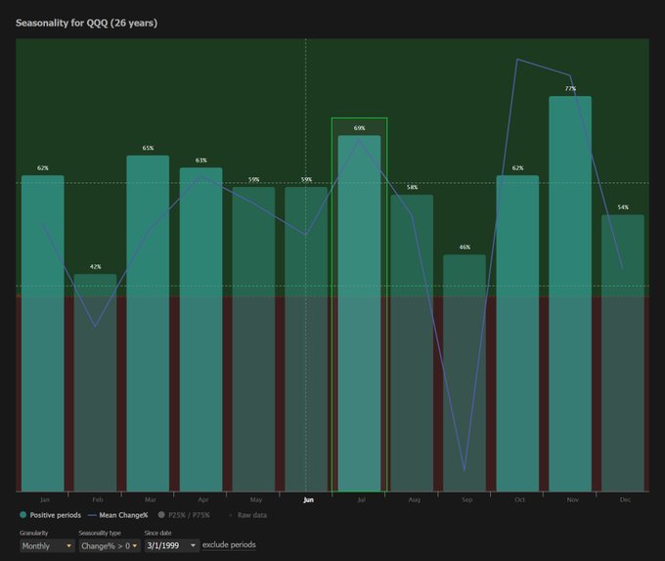Toggle the Mean Change% legend item

118,515
